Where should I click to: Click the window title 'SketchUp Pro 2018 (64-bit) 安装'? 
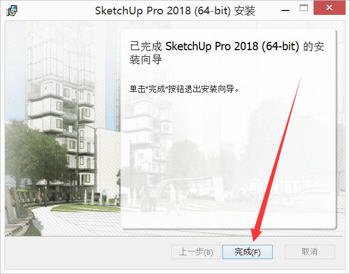tap(175, 10)
